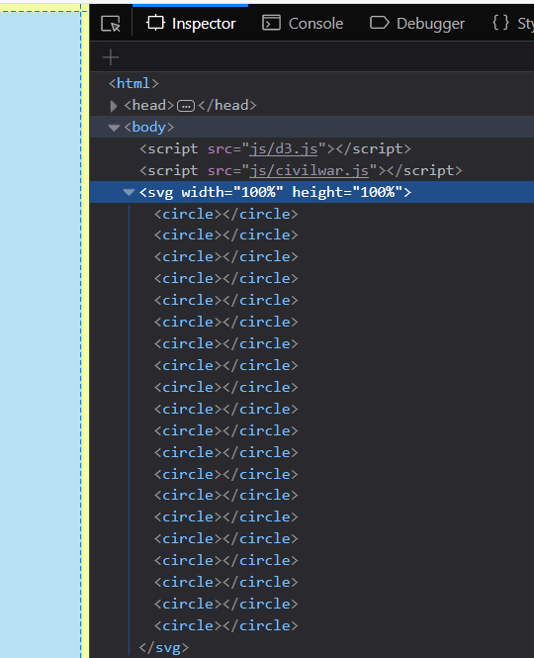Image resolution: width=534 pixels, height=658 pixels.
Task: Open the js/d3.js script link
Action: (x=283, y=148)
